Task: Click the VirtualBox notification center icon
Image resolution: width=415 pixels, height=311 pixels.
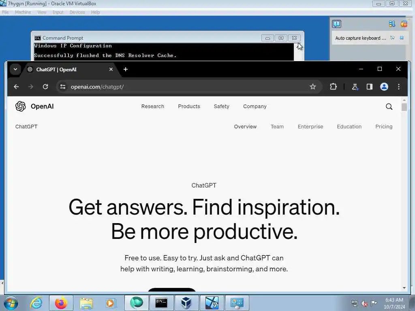Action: [337, 24]
